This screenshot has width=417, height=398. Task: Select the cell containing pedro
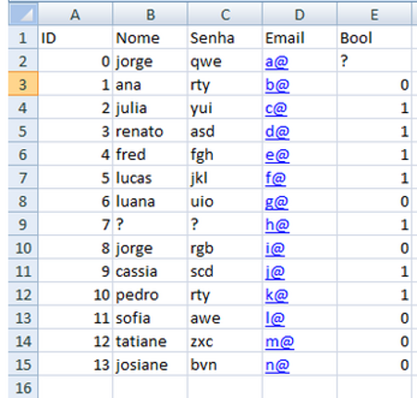point(150,294)
